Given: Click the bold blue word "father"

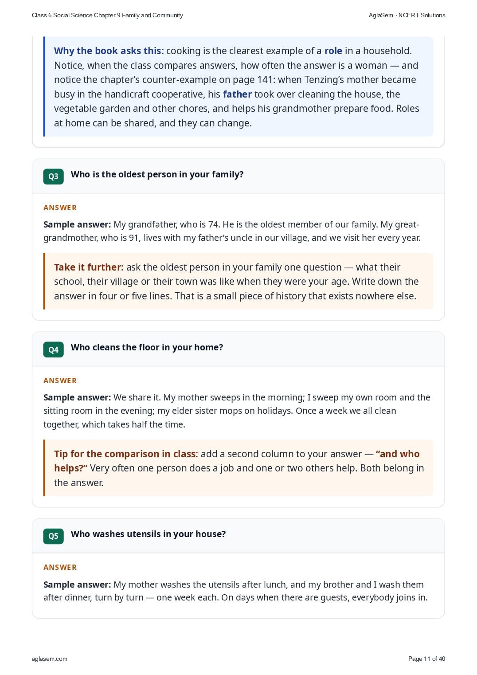Looking at the screenshot, I should (x=237, y=94).
